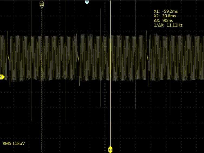Select the X1 cursor handle at top
This screenshot has height=153, width=204.
pos(42,5)
